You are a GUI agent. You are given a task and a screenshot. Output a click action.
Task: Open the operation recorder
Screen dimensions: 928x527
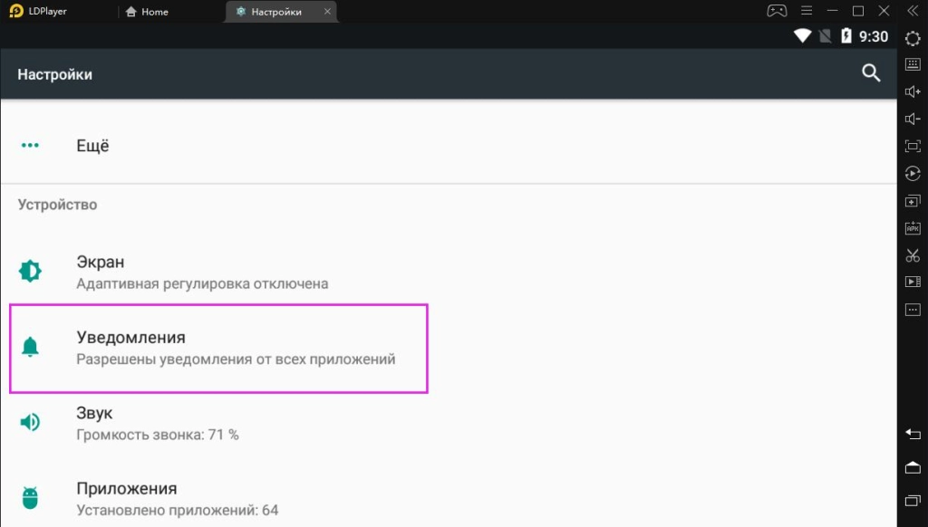coord(913,282)
